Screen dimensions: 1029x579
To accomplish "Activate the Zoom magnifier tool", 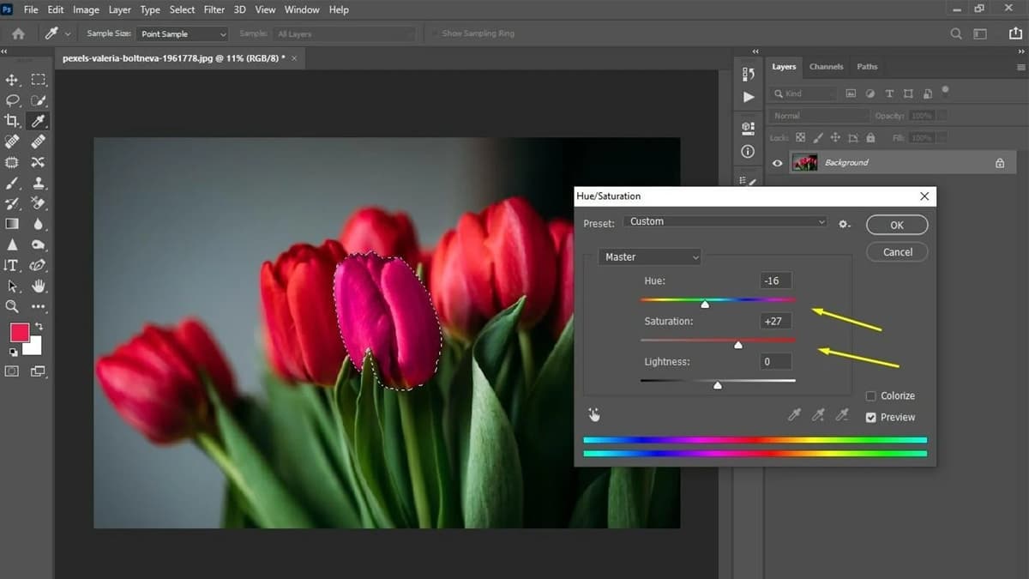I will point(12,306).
